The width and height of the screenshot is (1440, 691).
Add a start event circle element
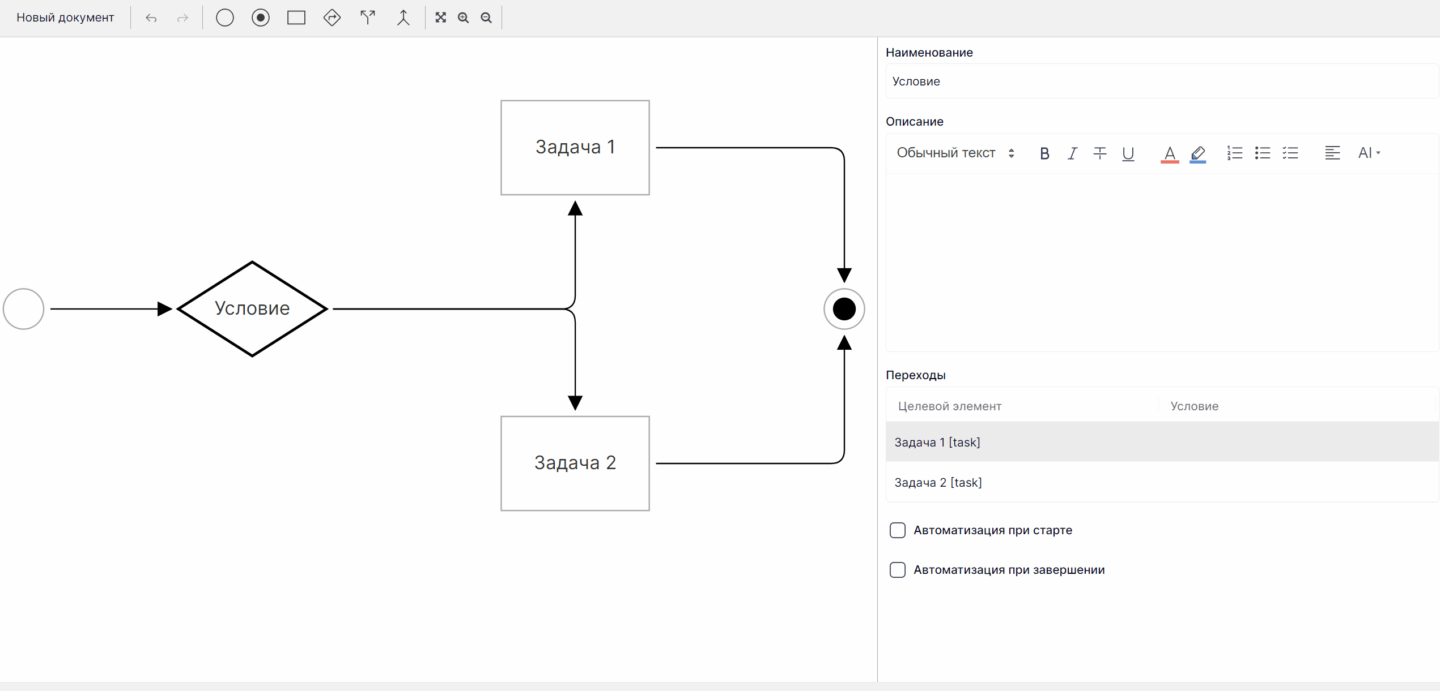tap(225, 18)
